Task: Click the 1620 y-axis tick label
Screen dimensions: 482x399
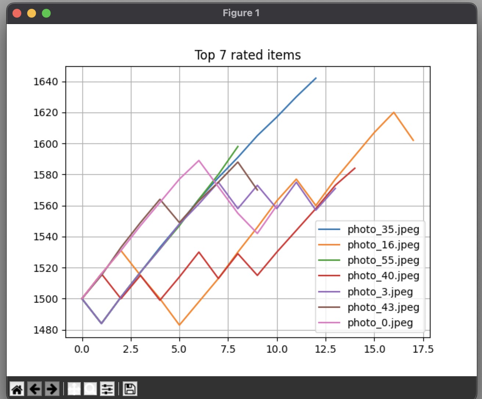Action: coord(46,113)
